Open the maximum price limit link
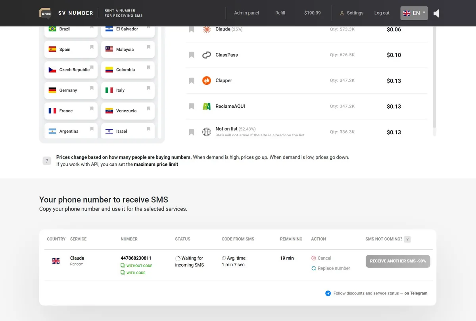The width and height of the screenshot is (476, 321). (x=156, y=164)
